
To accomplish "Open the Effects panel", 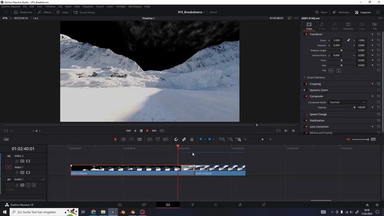I will coord(44,12).
